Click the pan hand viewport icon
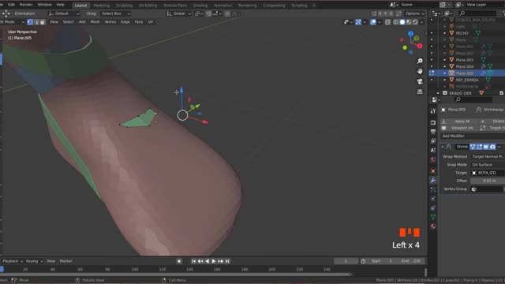Image resolution: width=505 pixels, height=284 pixels. 420,71
